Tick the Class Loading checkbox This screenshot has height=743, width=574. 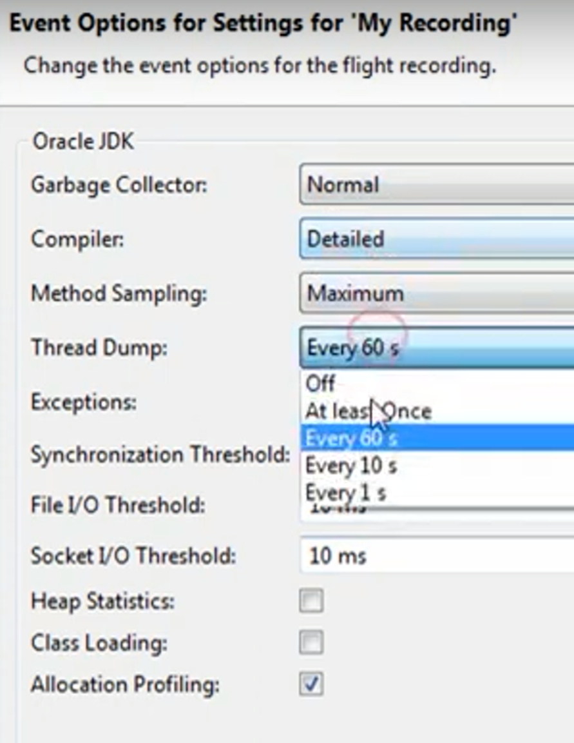[311, 643]
